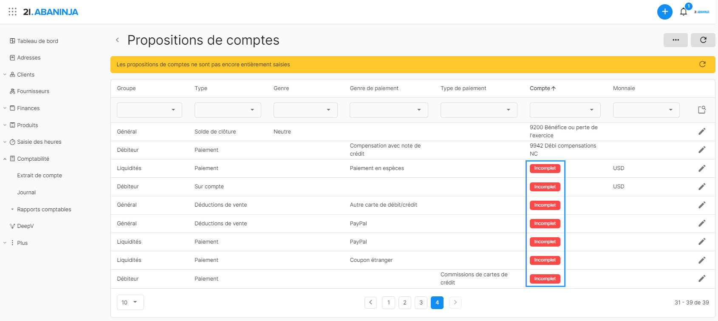Change the rows-per-page selector showing 10
This screenshot has height=321, width=718.
130,302
